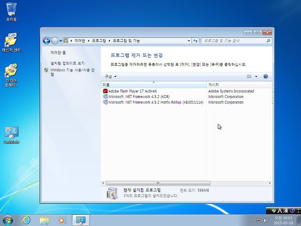Screen dimensions: 301x226
Task: Click the control panel icon in address bar
Action: tap(66, 41)
